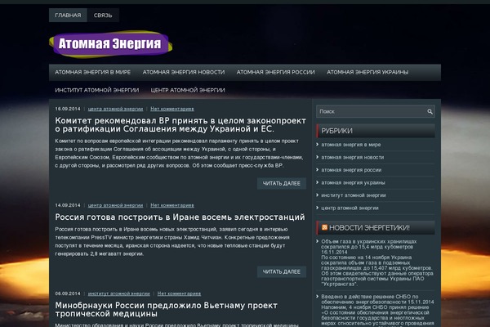Click ЧИТАТЬ ДАЛЕЕ under the Иран article
The height and width of the screenshot is (327, 490).
(282, 271)
